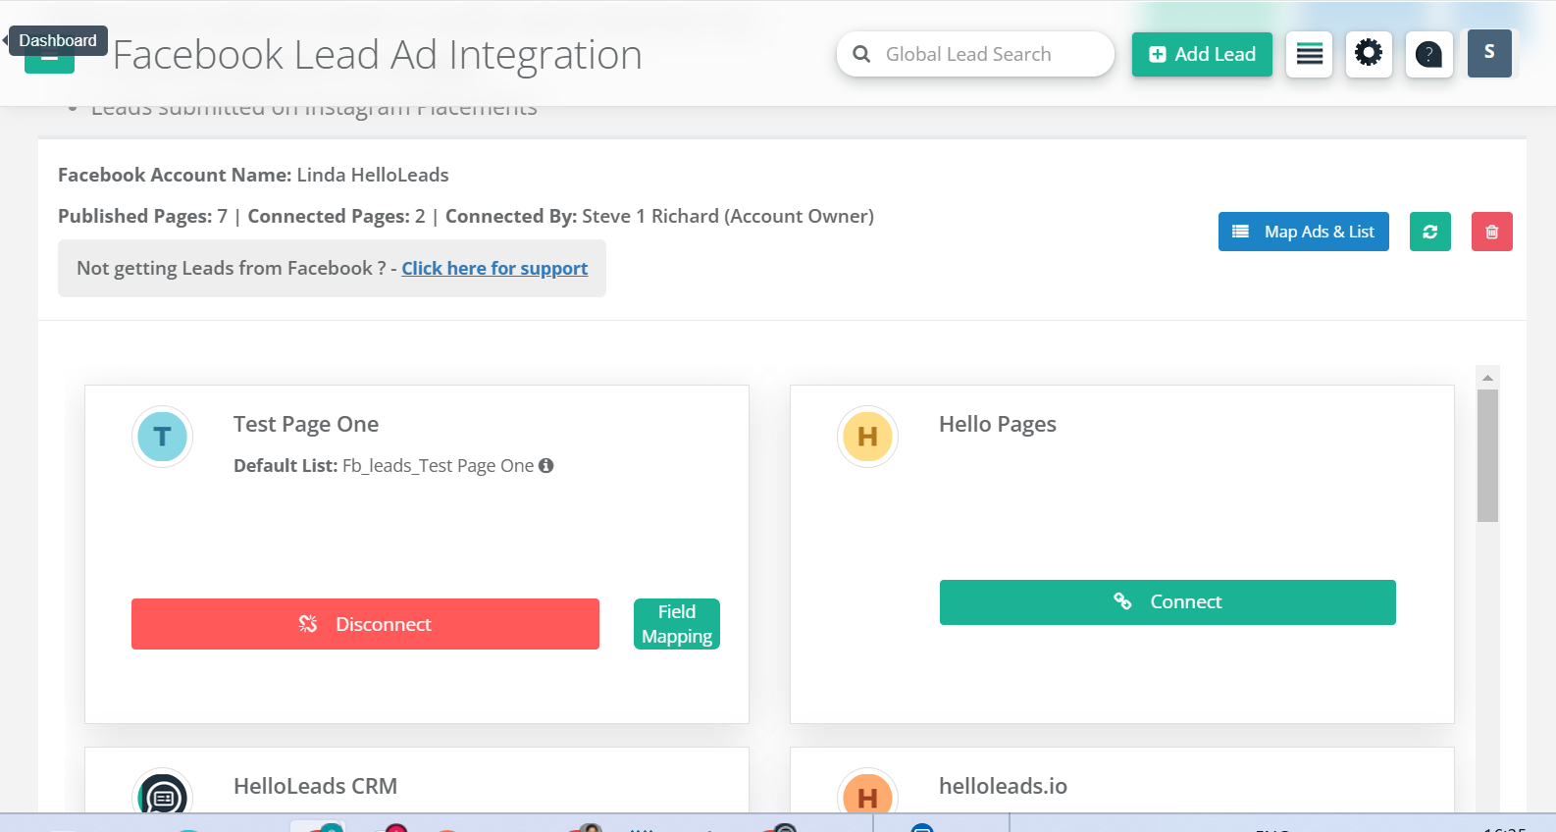The width and height of the screenshot is (1556, 832).
Task: Click the pages list scrollbar thumb
Action: click(1488, 456)
